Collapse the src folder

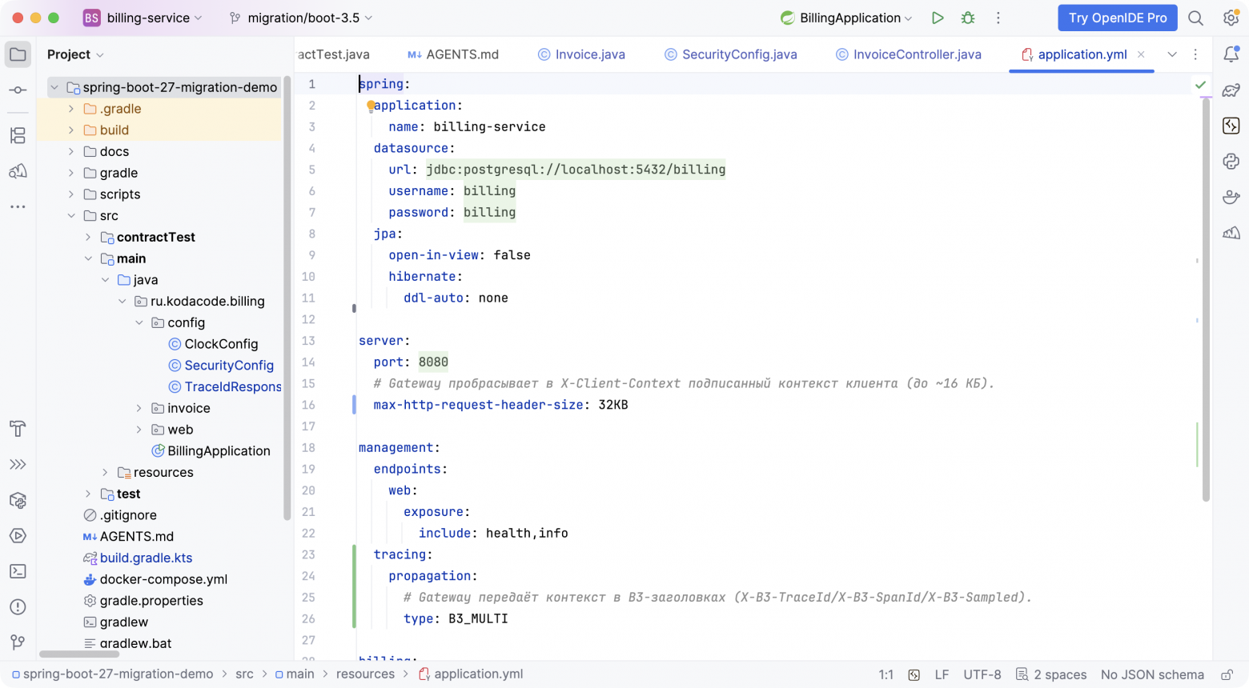(x=71, y=216)
